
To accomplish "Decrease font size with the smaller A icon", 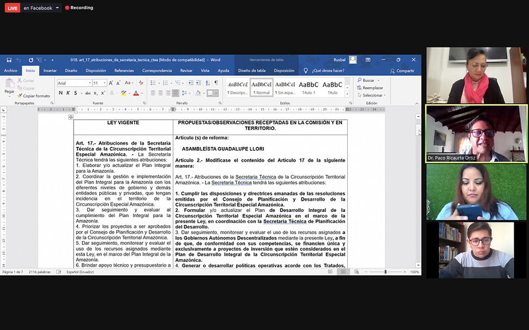I will (x=118, y=83).
